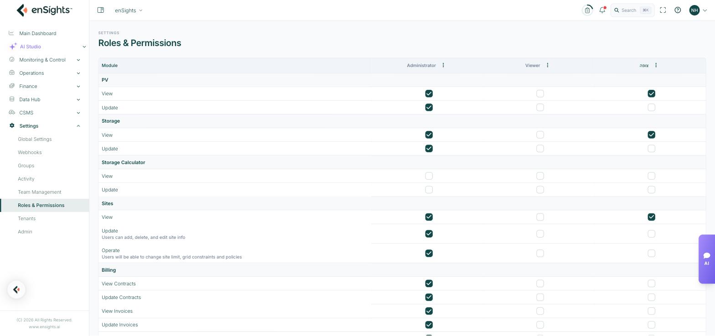715x336 pixels.
Task: Open the Activity page
Action: click(x=26, y=179)
